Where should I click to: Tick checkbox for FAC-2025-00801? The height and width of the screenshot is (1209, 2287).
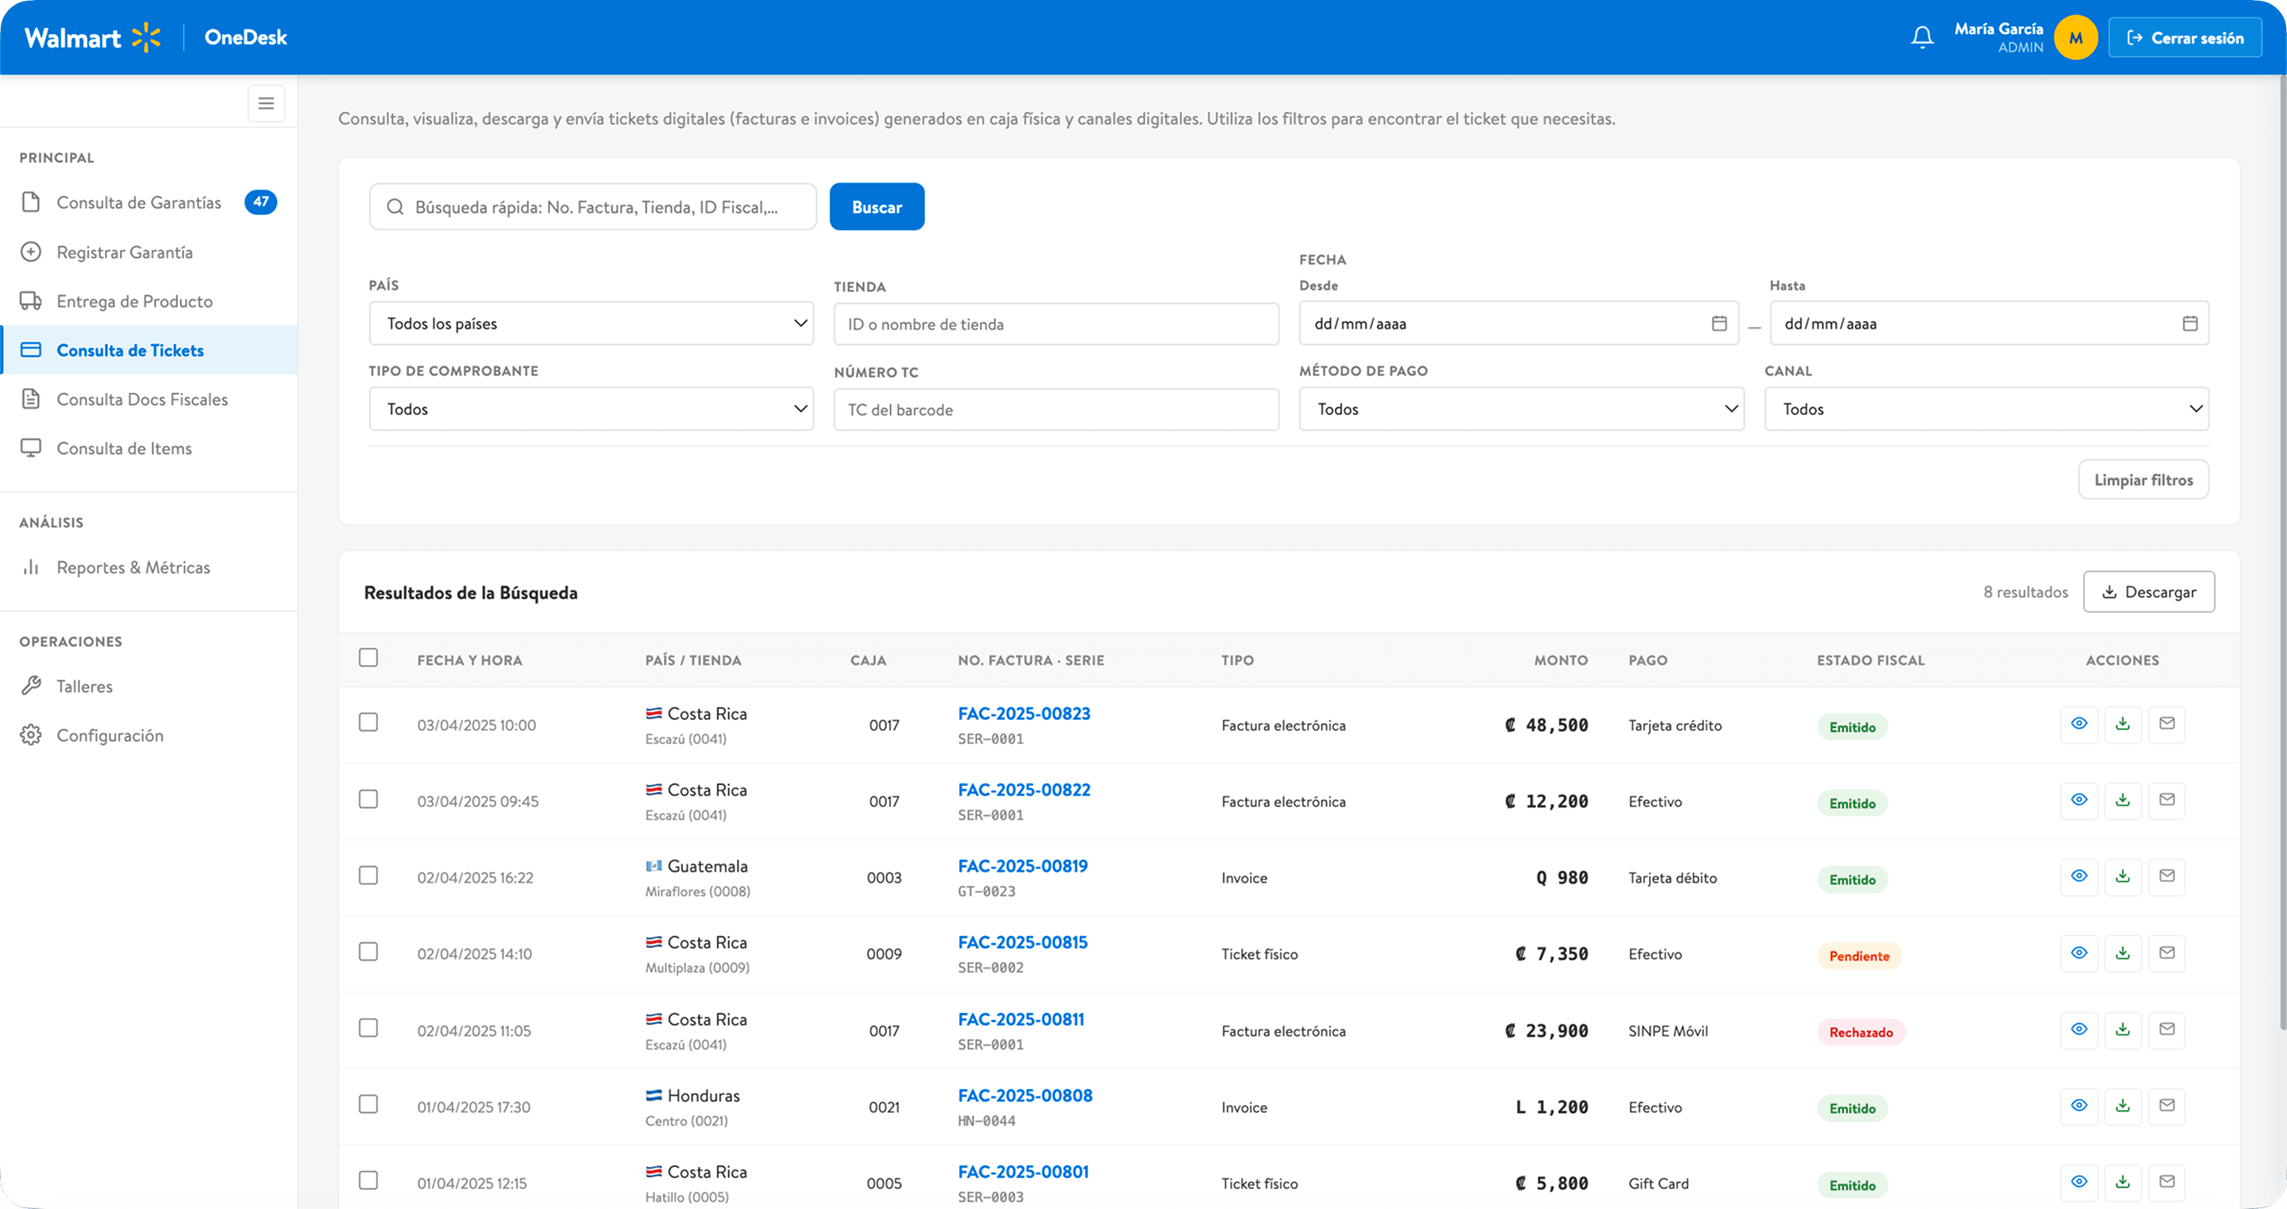click(x=368, y=1181)
